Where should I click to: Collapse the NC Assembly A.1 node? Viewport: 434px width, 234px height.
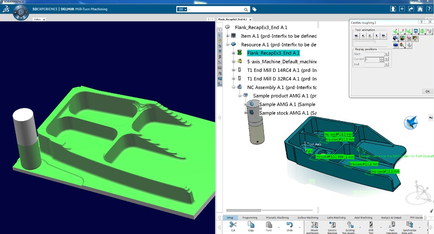point(233,87)
